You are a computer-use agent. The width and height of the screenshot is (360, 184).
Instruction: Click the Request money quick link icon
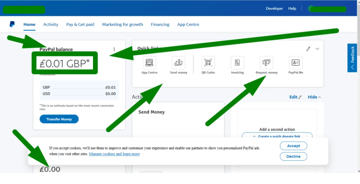point(266,63)
